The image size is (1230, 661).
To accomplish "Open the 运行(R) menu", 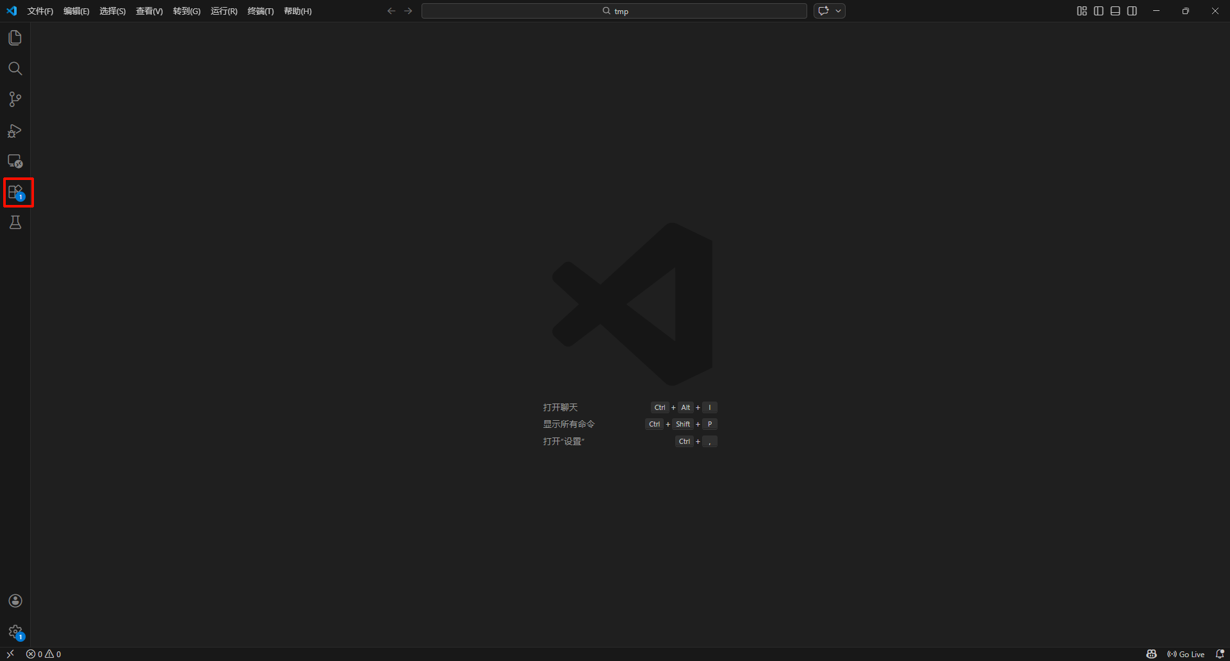I will [x=224, y=12].
